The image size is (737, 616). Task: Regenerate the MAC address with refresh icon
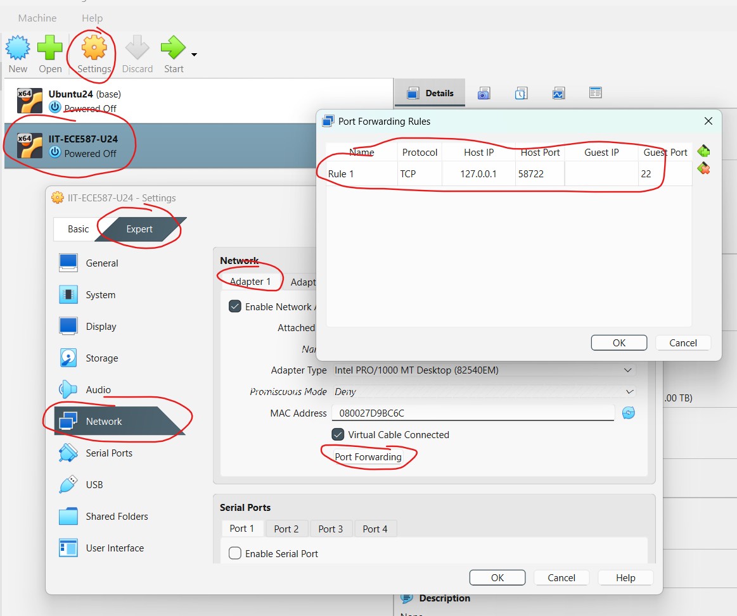[x=628, y=413]
